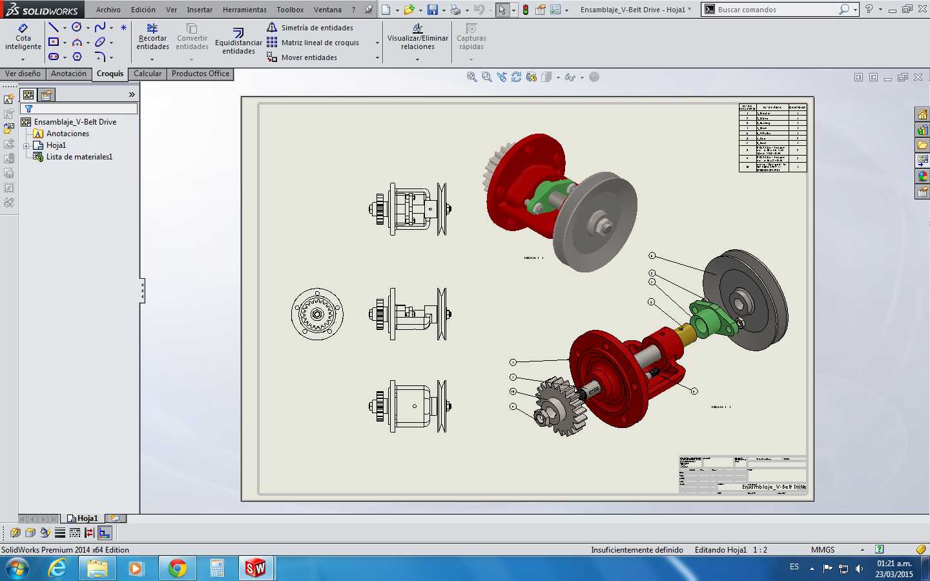Expand the panel tabs with double chevron

click(132, 95)
